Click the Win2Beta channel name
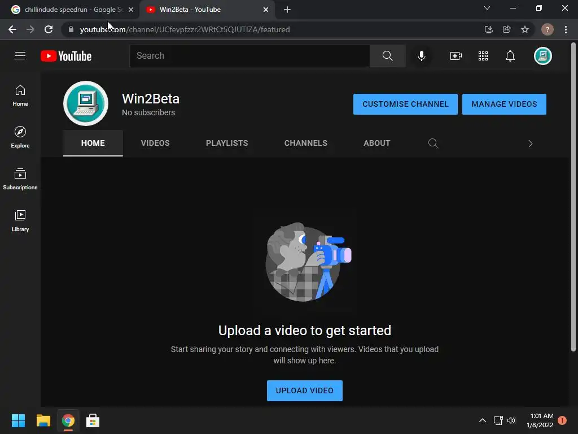 (x=150, y=99)
